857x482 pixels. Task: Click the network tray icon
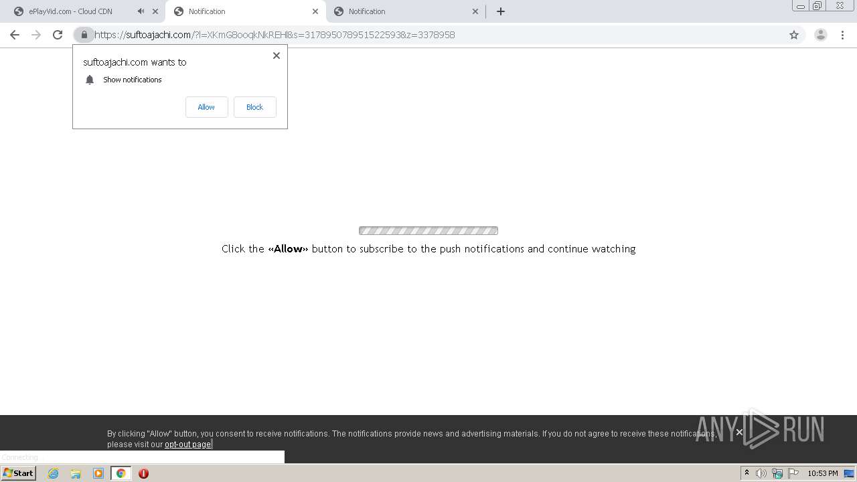[777, 473]
